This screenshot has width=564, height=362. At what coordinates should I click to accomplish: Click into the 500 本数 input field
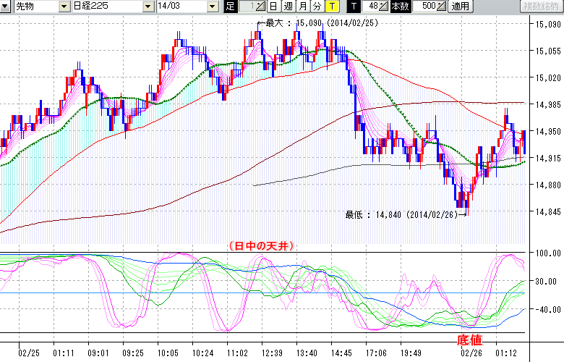coord(425,7)
